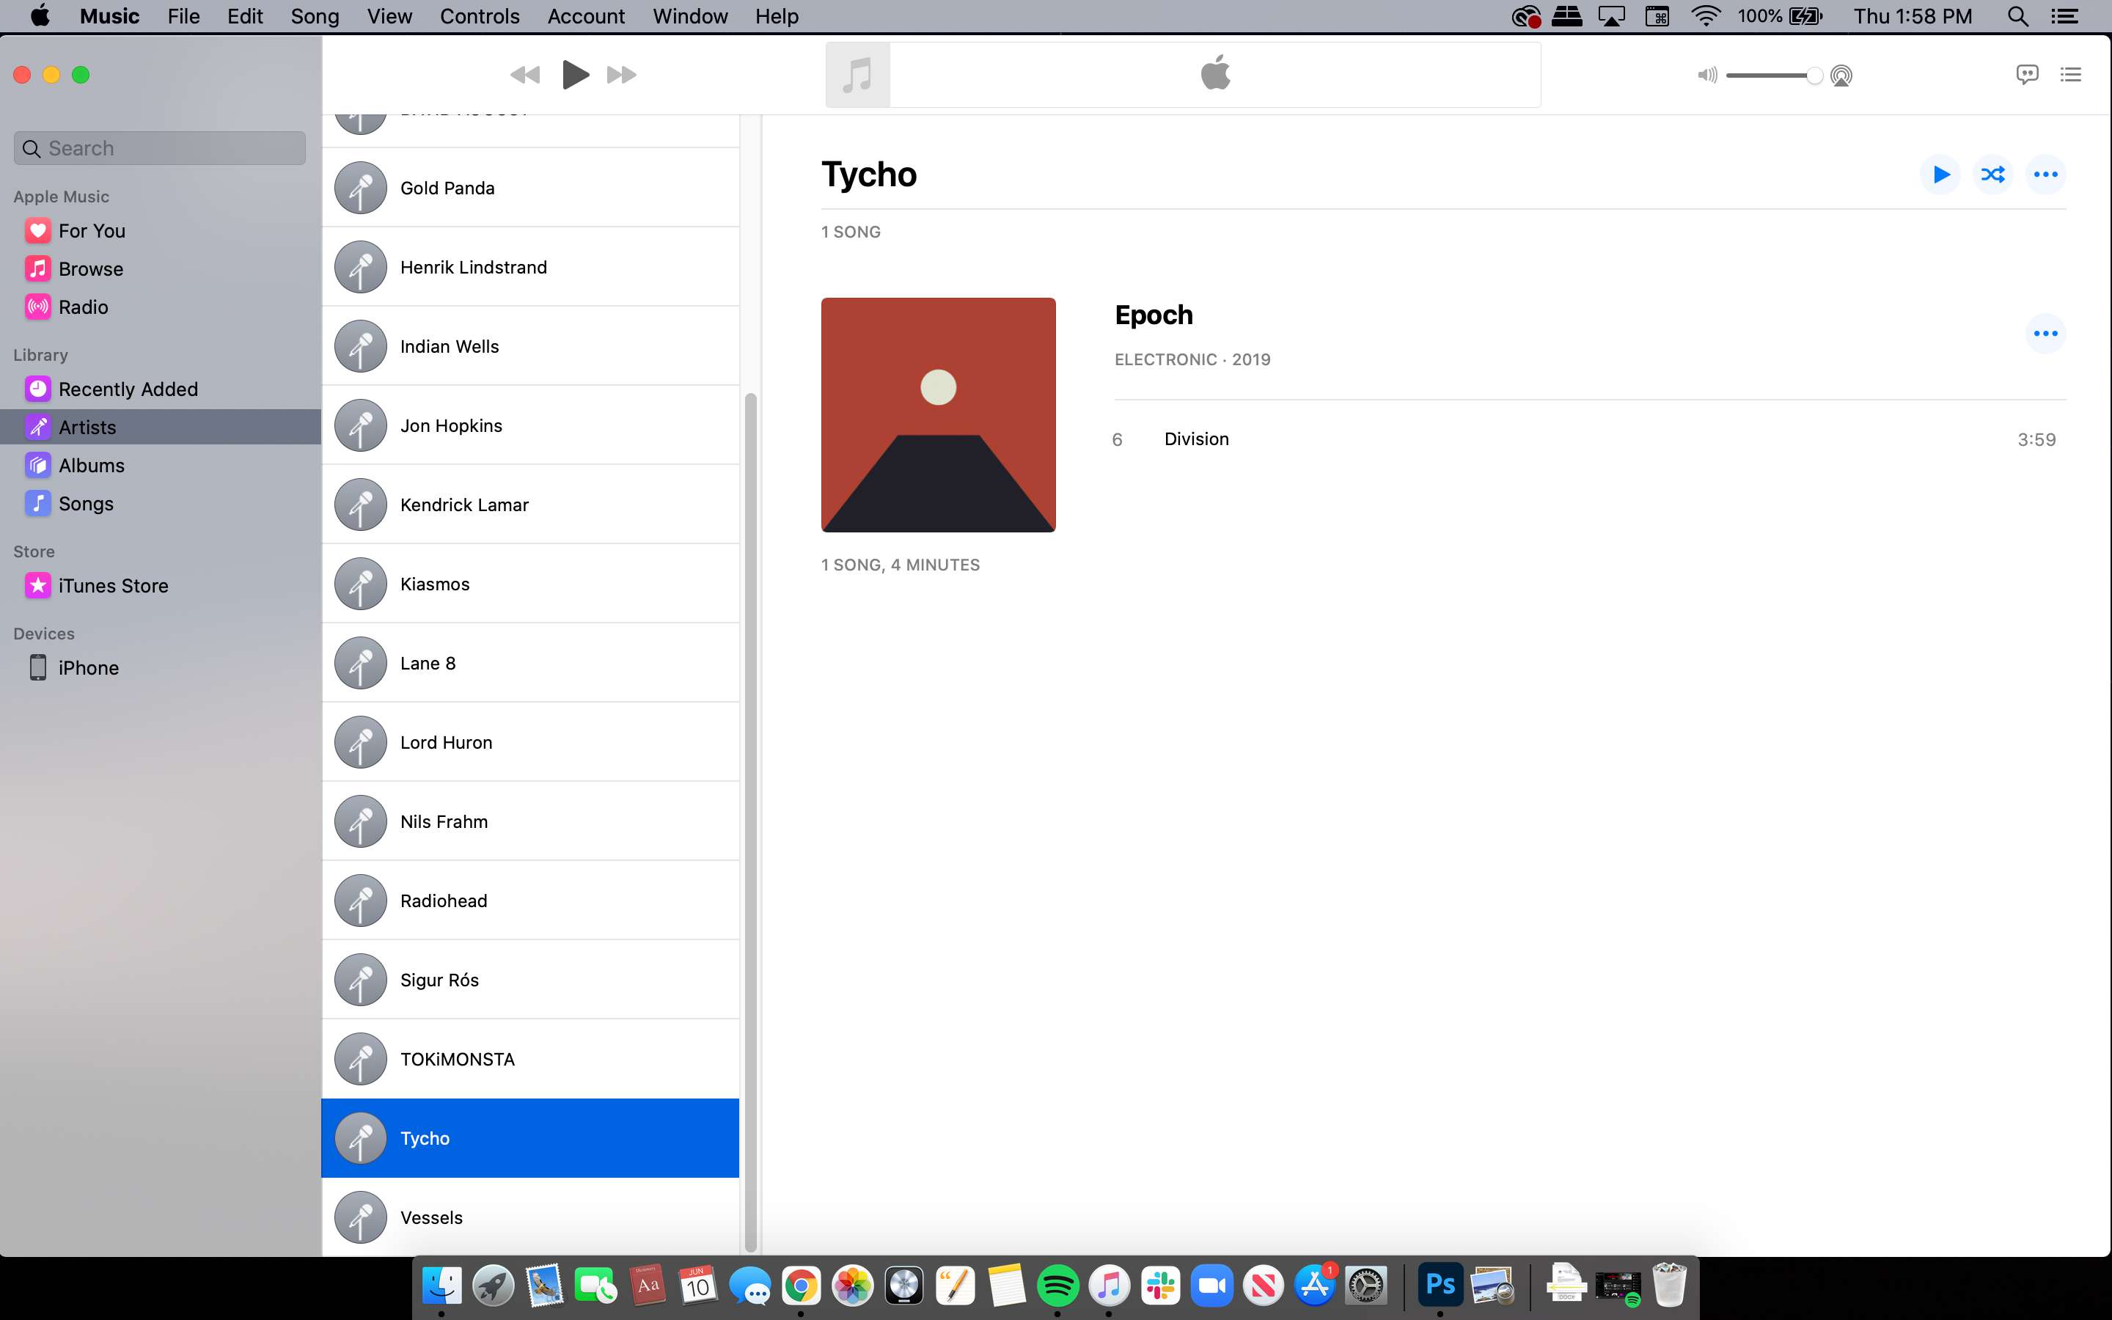Expand the Store section in sidebar
Viewport: 2112px width, 1320px height.
tap(34, 551)
